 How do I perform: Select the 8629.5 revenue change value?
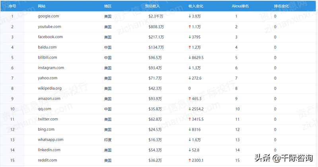[x=198, y=57]
